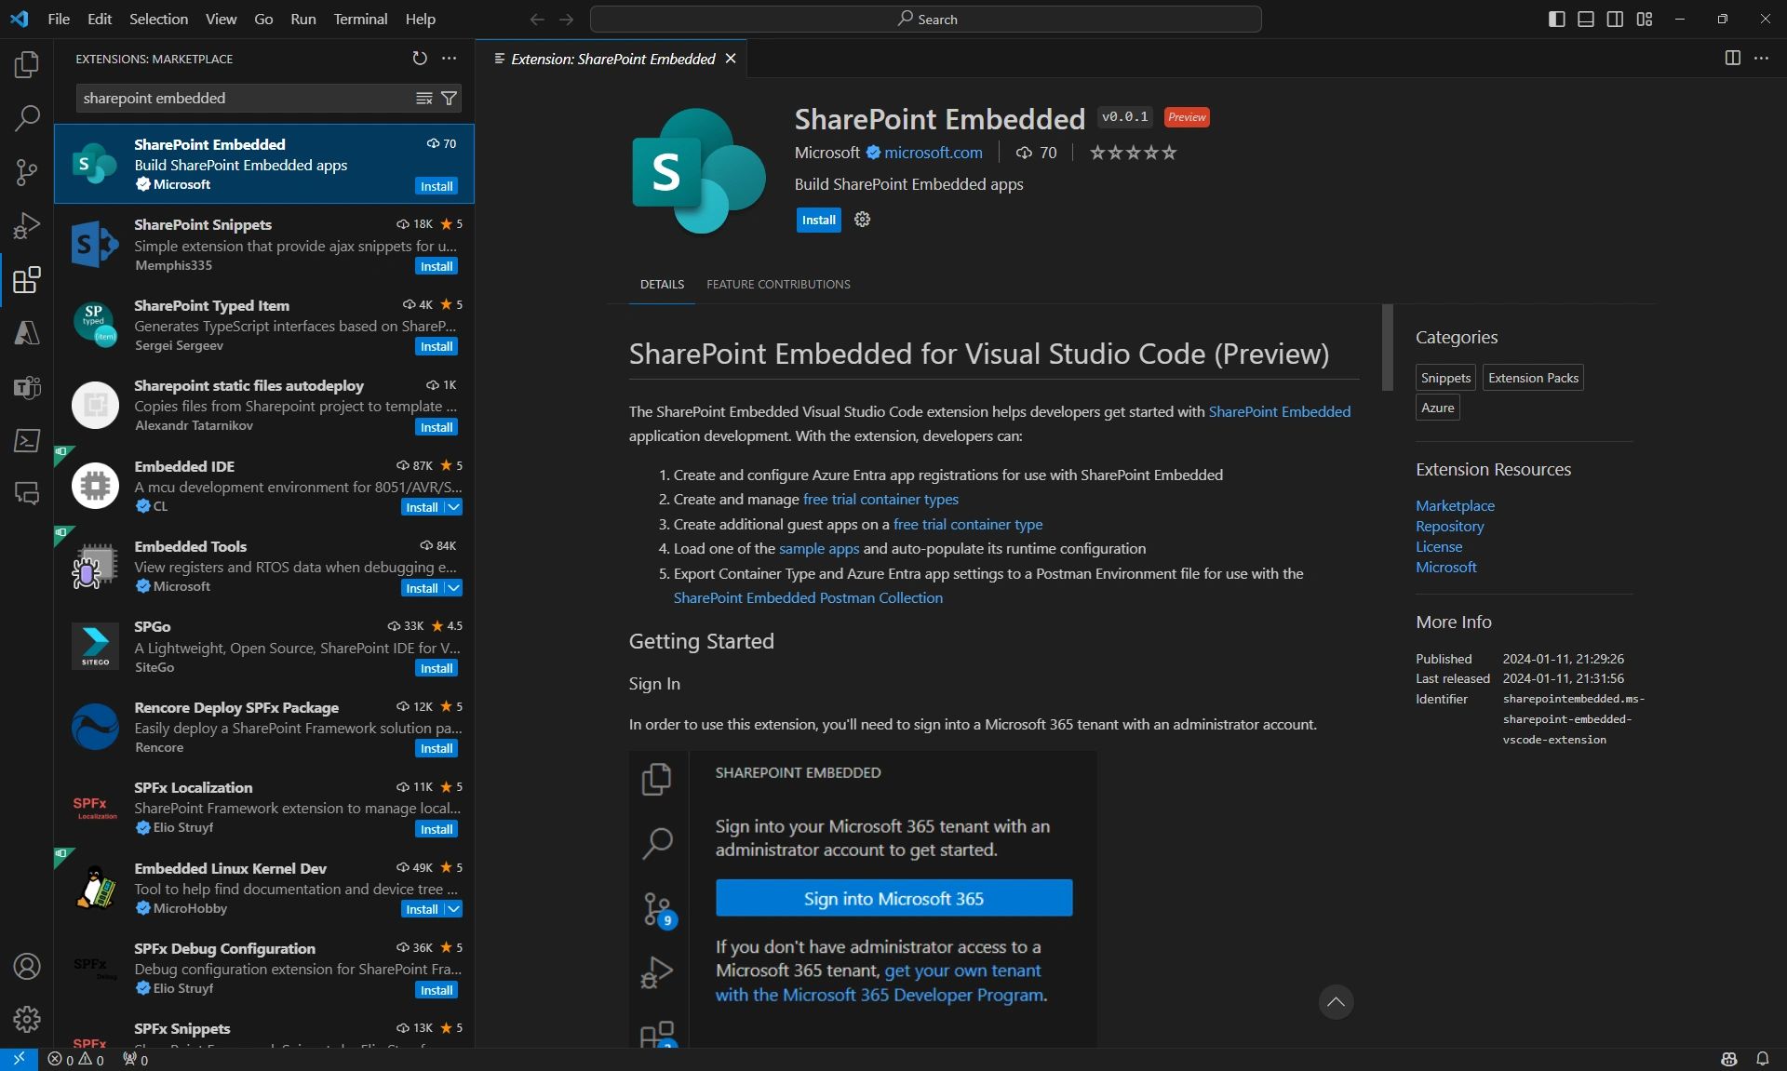1787x1071 pixels.
Task: Toggle the primary side bar visibility
Action: (x=1555, y=19)
